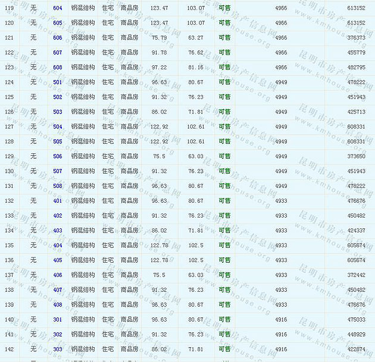The width and height of the screenshot is (375, 362).
Task: Open room 506 link
Action: coord(57,156)
